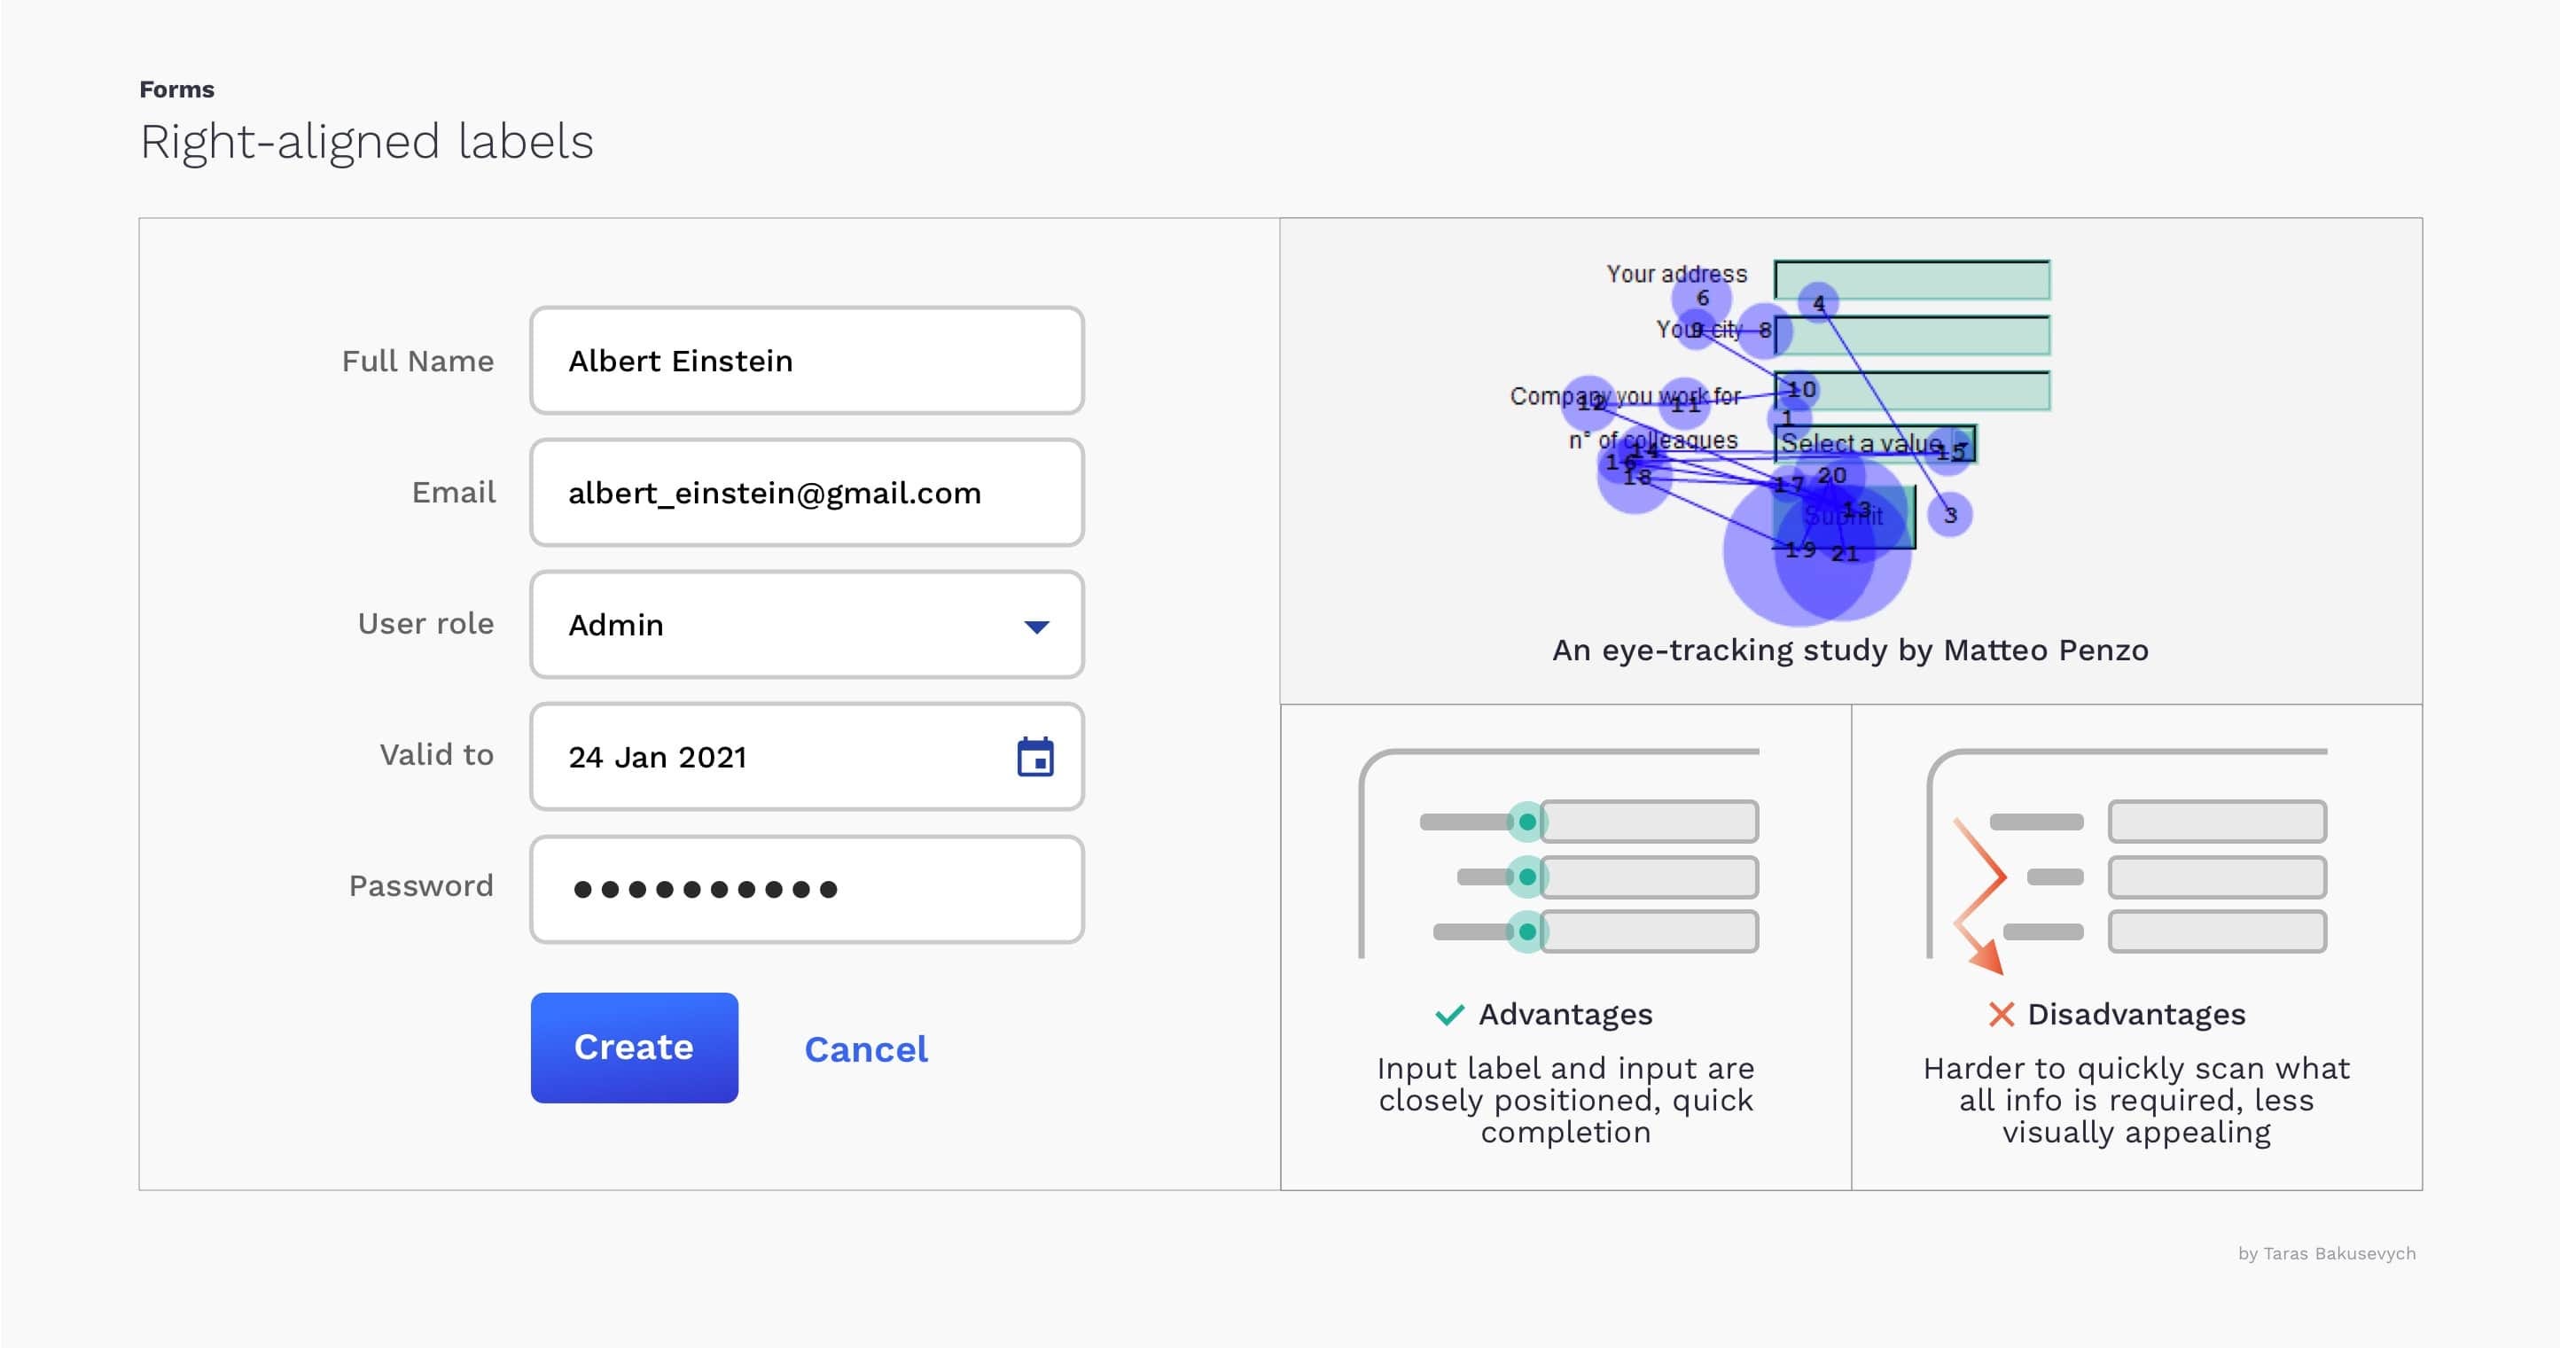Toggle the bottom teal slider handle
The width and height of the screenshot is (2560, 1348).
(x=1527, y=932)
